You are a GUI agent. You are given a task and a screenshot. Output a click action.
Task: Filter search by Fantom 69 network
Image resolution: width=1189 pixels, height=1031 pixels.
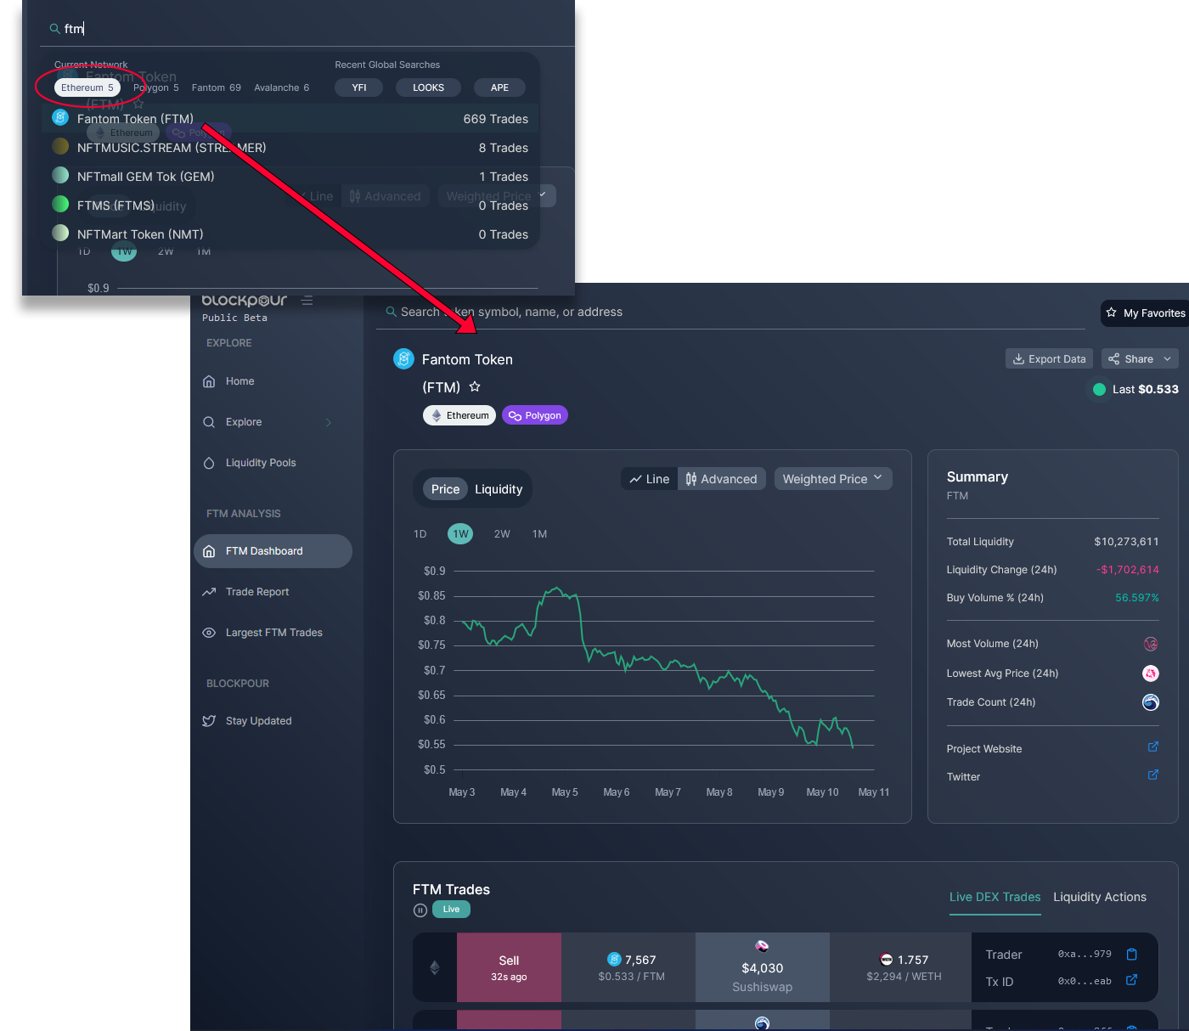click(217, 87)
